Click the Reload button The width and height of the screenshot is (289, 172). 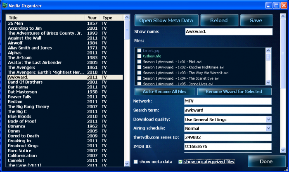click(x=219, y=21)
